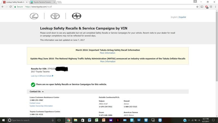218x123 pixels.
Task: Reload the page with the refresh icon
Action: (x=11, y=7)
